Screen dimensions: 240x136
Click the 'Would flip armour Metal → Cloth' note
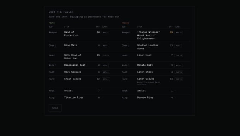149,83
